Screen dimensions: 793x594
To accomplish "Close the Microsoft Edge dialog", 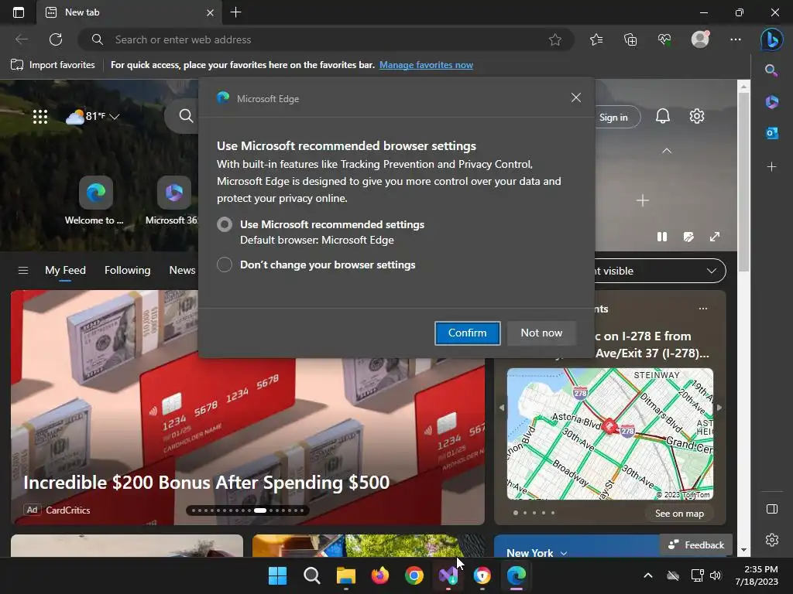I will click(575, 97).
